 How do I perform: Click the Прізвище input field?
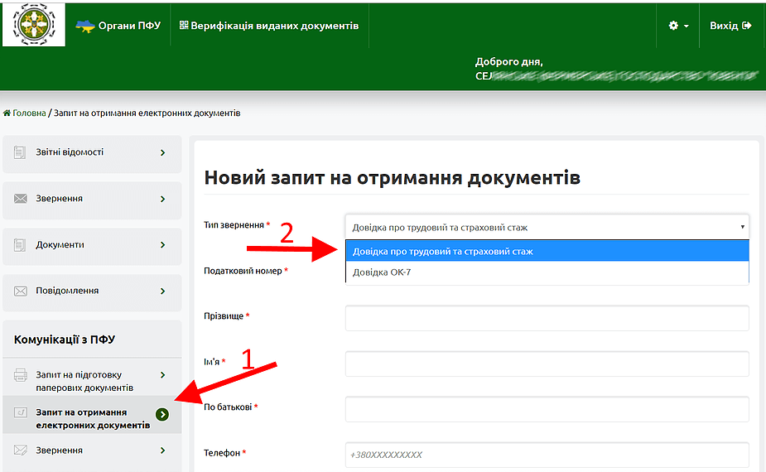547,318
